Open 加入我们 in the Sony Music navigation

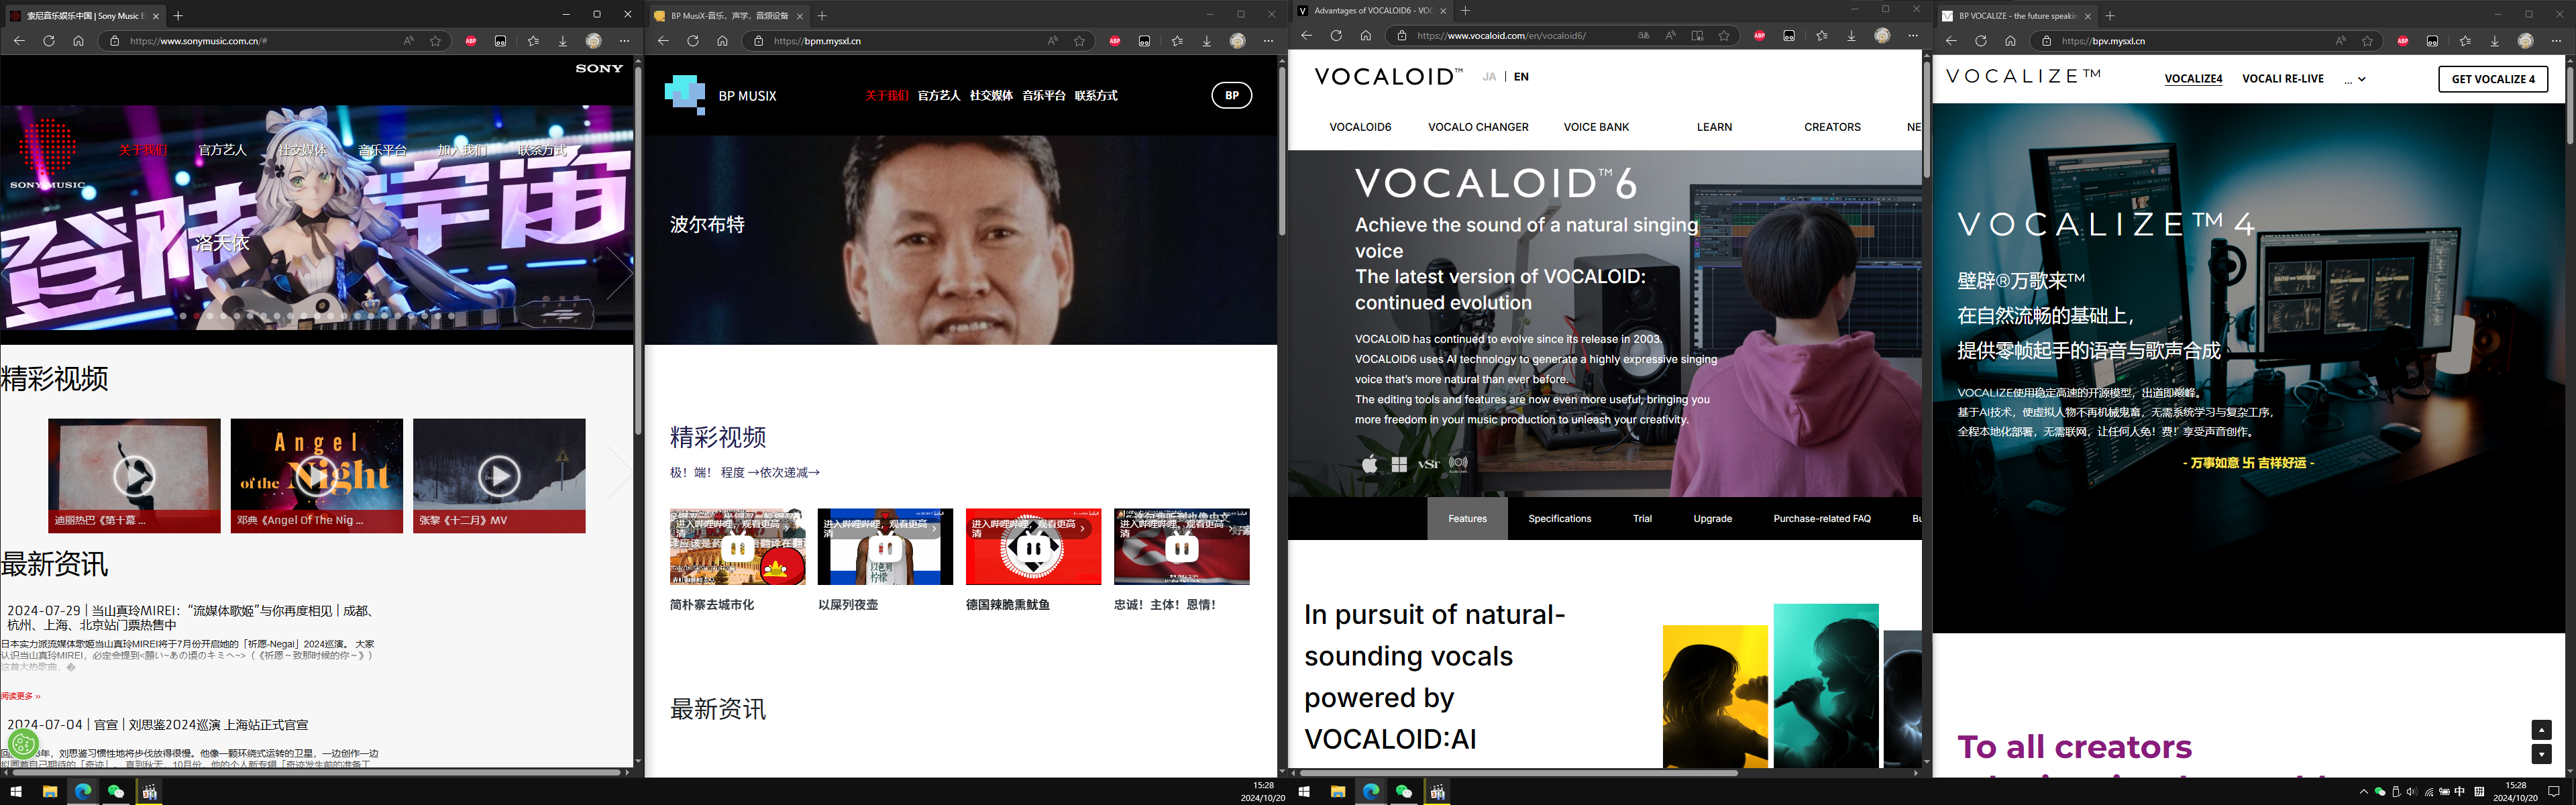click(x=462, y=150)
